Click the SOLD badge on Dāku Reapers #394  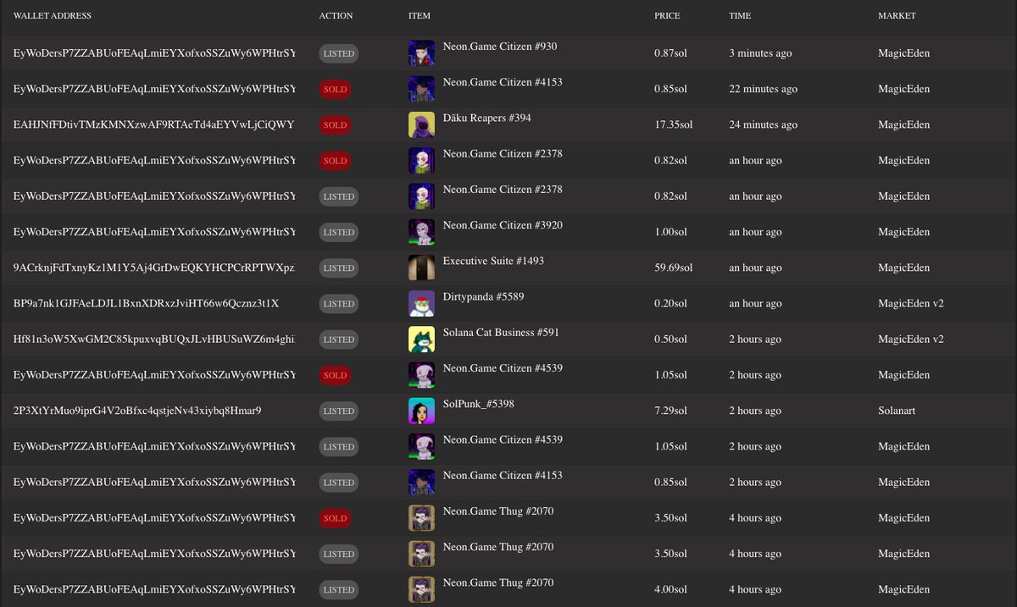(335, 124)
